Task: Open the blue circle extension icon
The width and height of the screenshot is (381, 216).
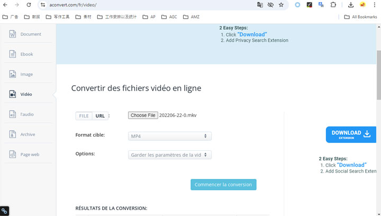Action: [297, 5]
